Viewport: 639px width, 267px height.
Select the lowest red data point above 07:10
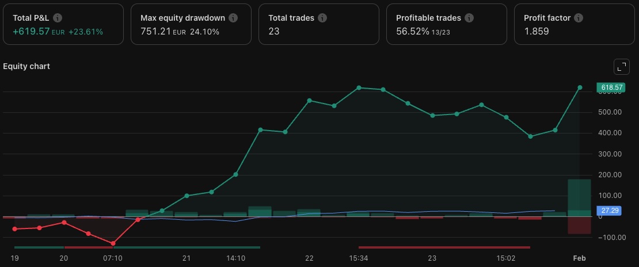(113, 243)
